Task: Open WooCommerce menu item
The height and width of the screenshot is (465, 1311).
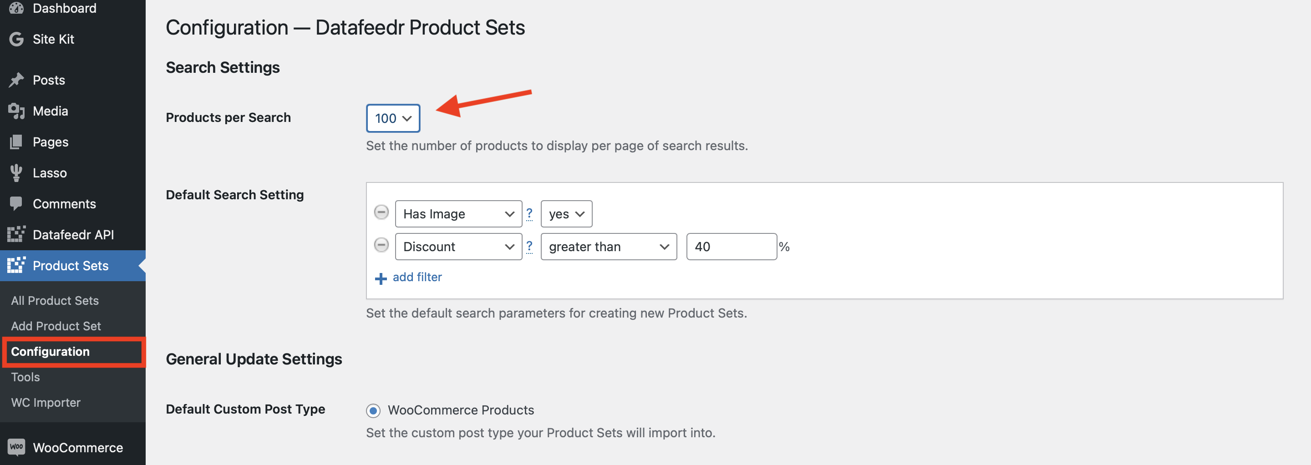Action: tap(73, 447)
